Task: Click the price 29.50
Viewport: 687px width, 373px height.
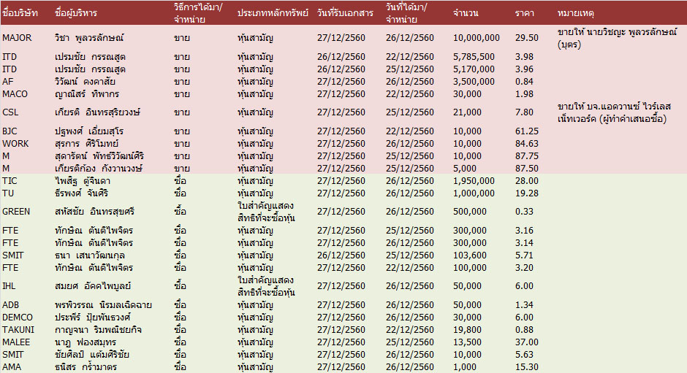Action: [527, 38]
